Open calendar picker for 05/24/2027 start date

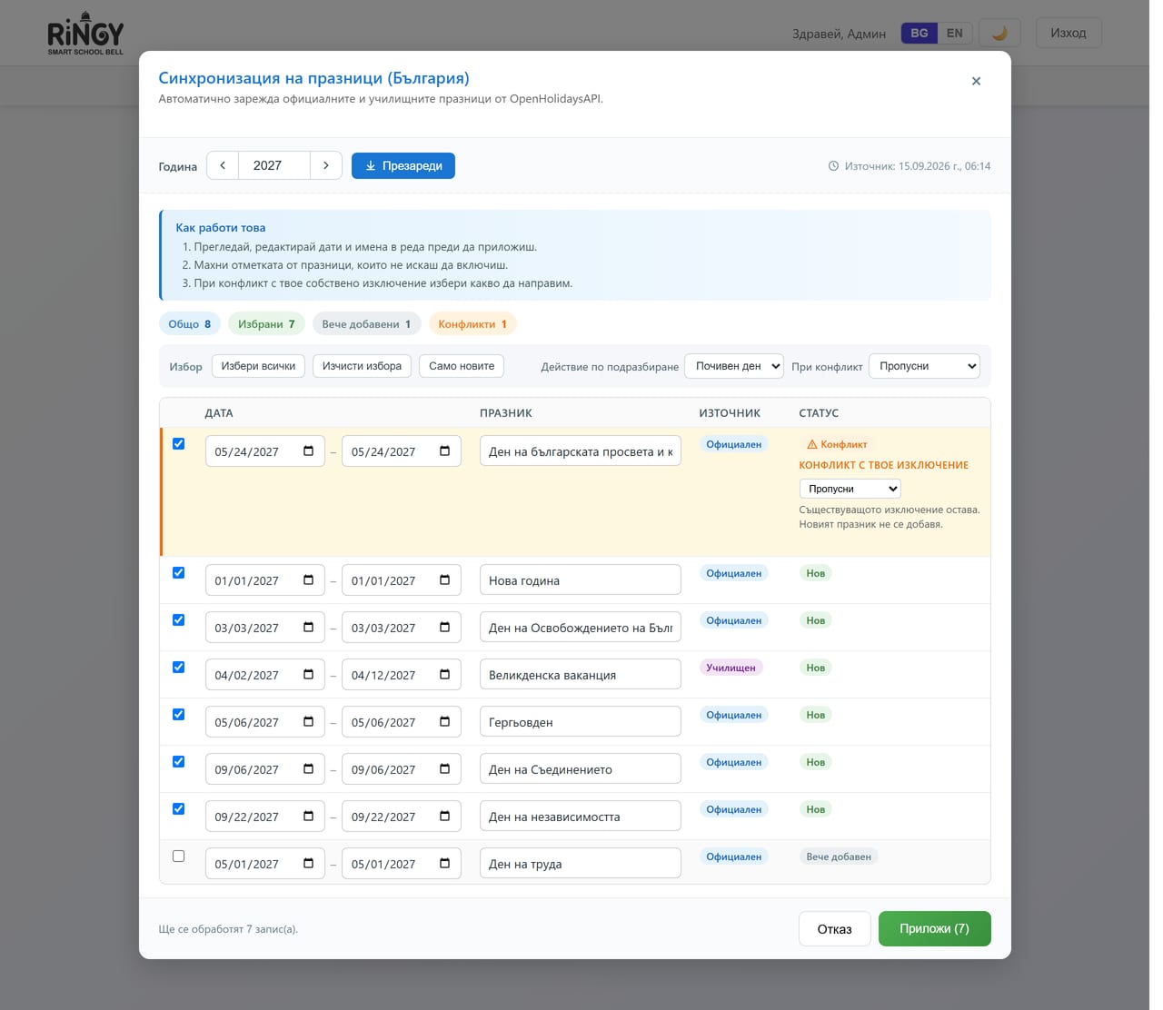click(309, 451)
